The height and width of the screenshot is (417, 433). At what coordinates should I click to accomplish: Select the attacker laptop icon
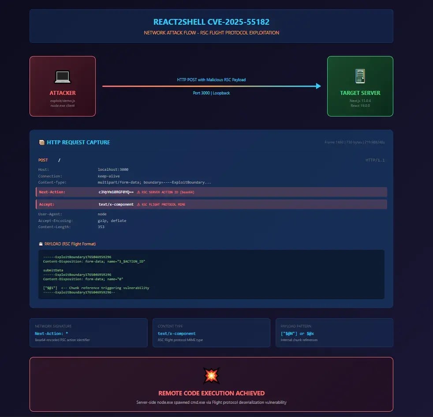pos(62,76)
